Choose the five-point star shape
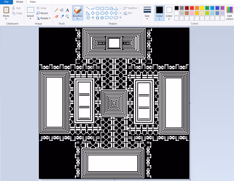Image resolution: width=234 pixels, height=181 pixels. (97, 18)
